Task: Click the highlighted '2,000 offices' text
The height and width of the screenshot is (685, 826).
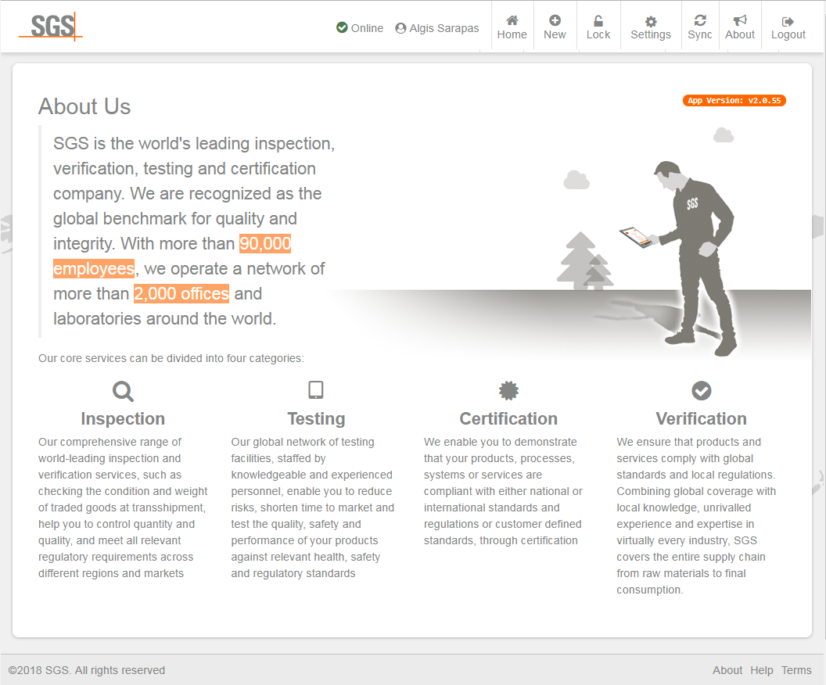Action: point(181,293)
